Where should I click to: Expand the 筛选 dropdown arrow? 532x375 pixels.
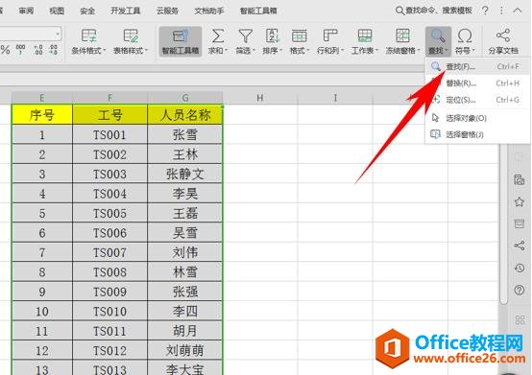coord(254,51)
